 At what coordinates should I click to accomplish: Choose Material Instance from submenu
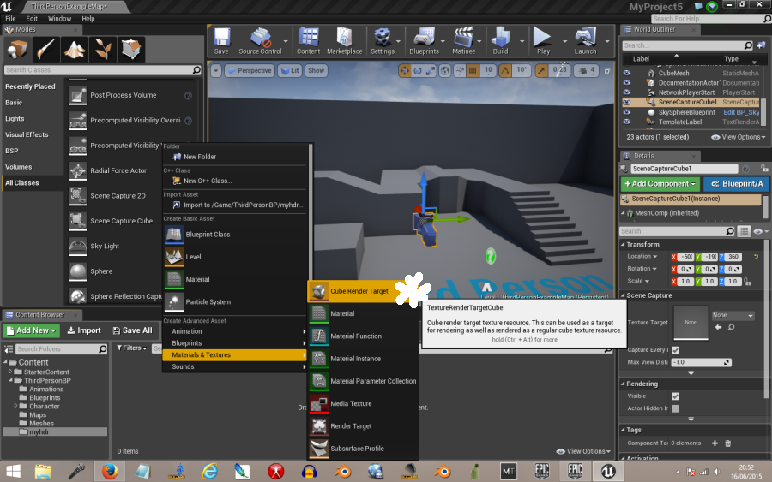[x=364, y=359]
